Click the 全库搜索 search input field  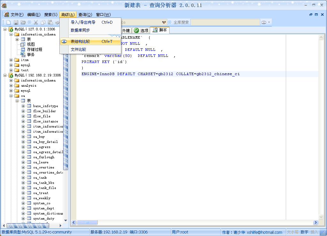(x=225, y=22)
